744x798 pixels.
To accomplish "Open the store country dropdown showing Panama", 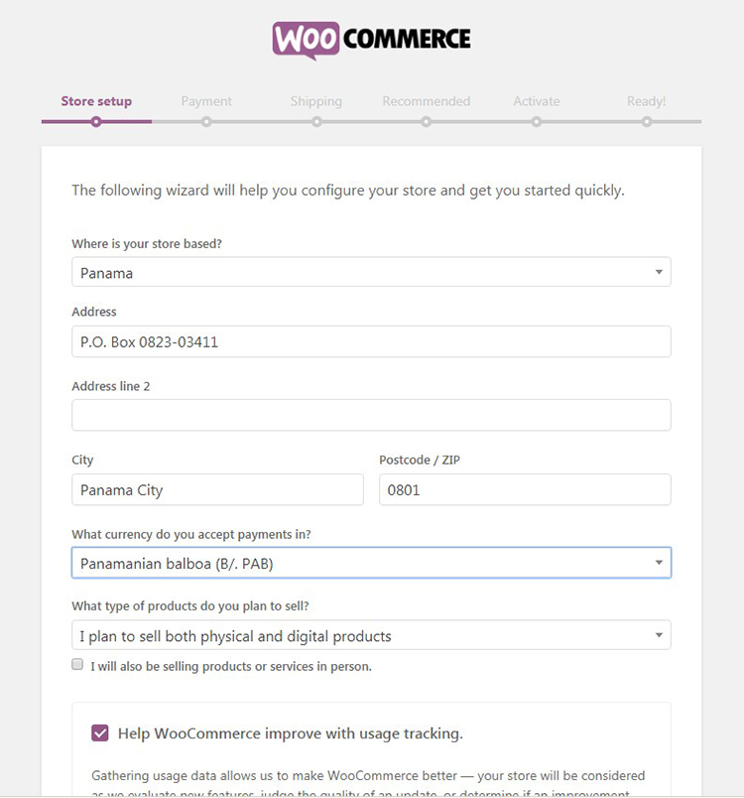I will [371, 272].
